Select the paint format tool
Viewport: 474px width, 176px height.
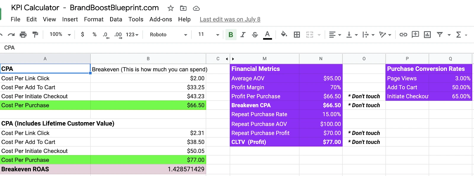coord(35,35)
